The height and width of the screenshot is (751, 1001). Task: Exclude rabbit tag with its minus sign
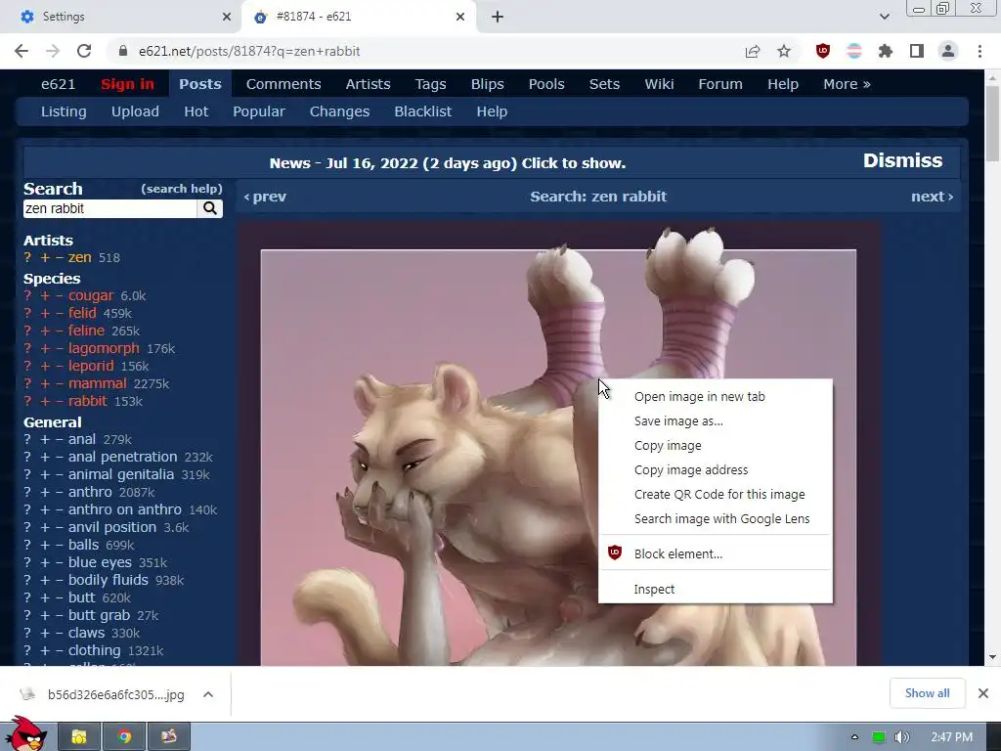pos(59,401)
